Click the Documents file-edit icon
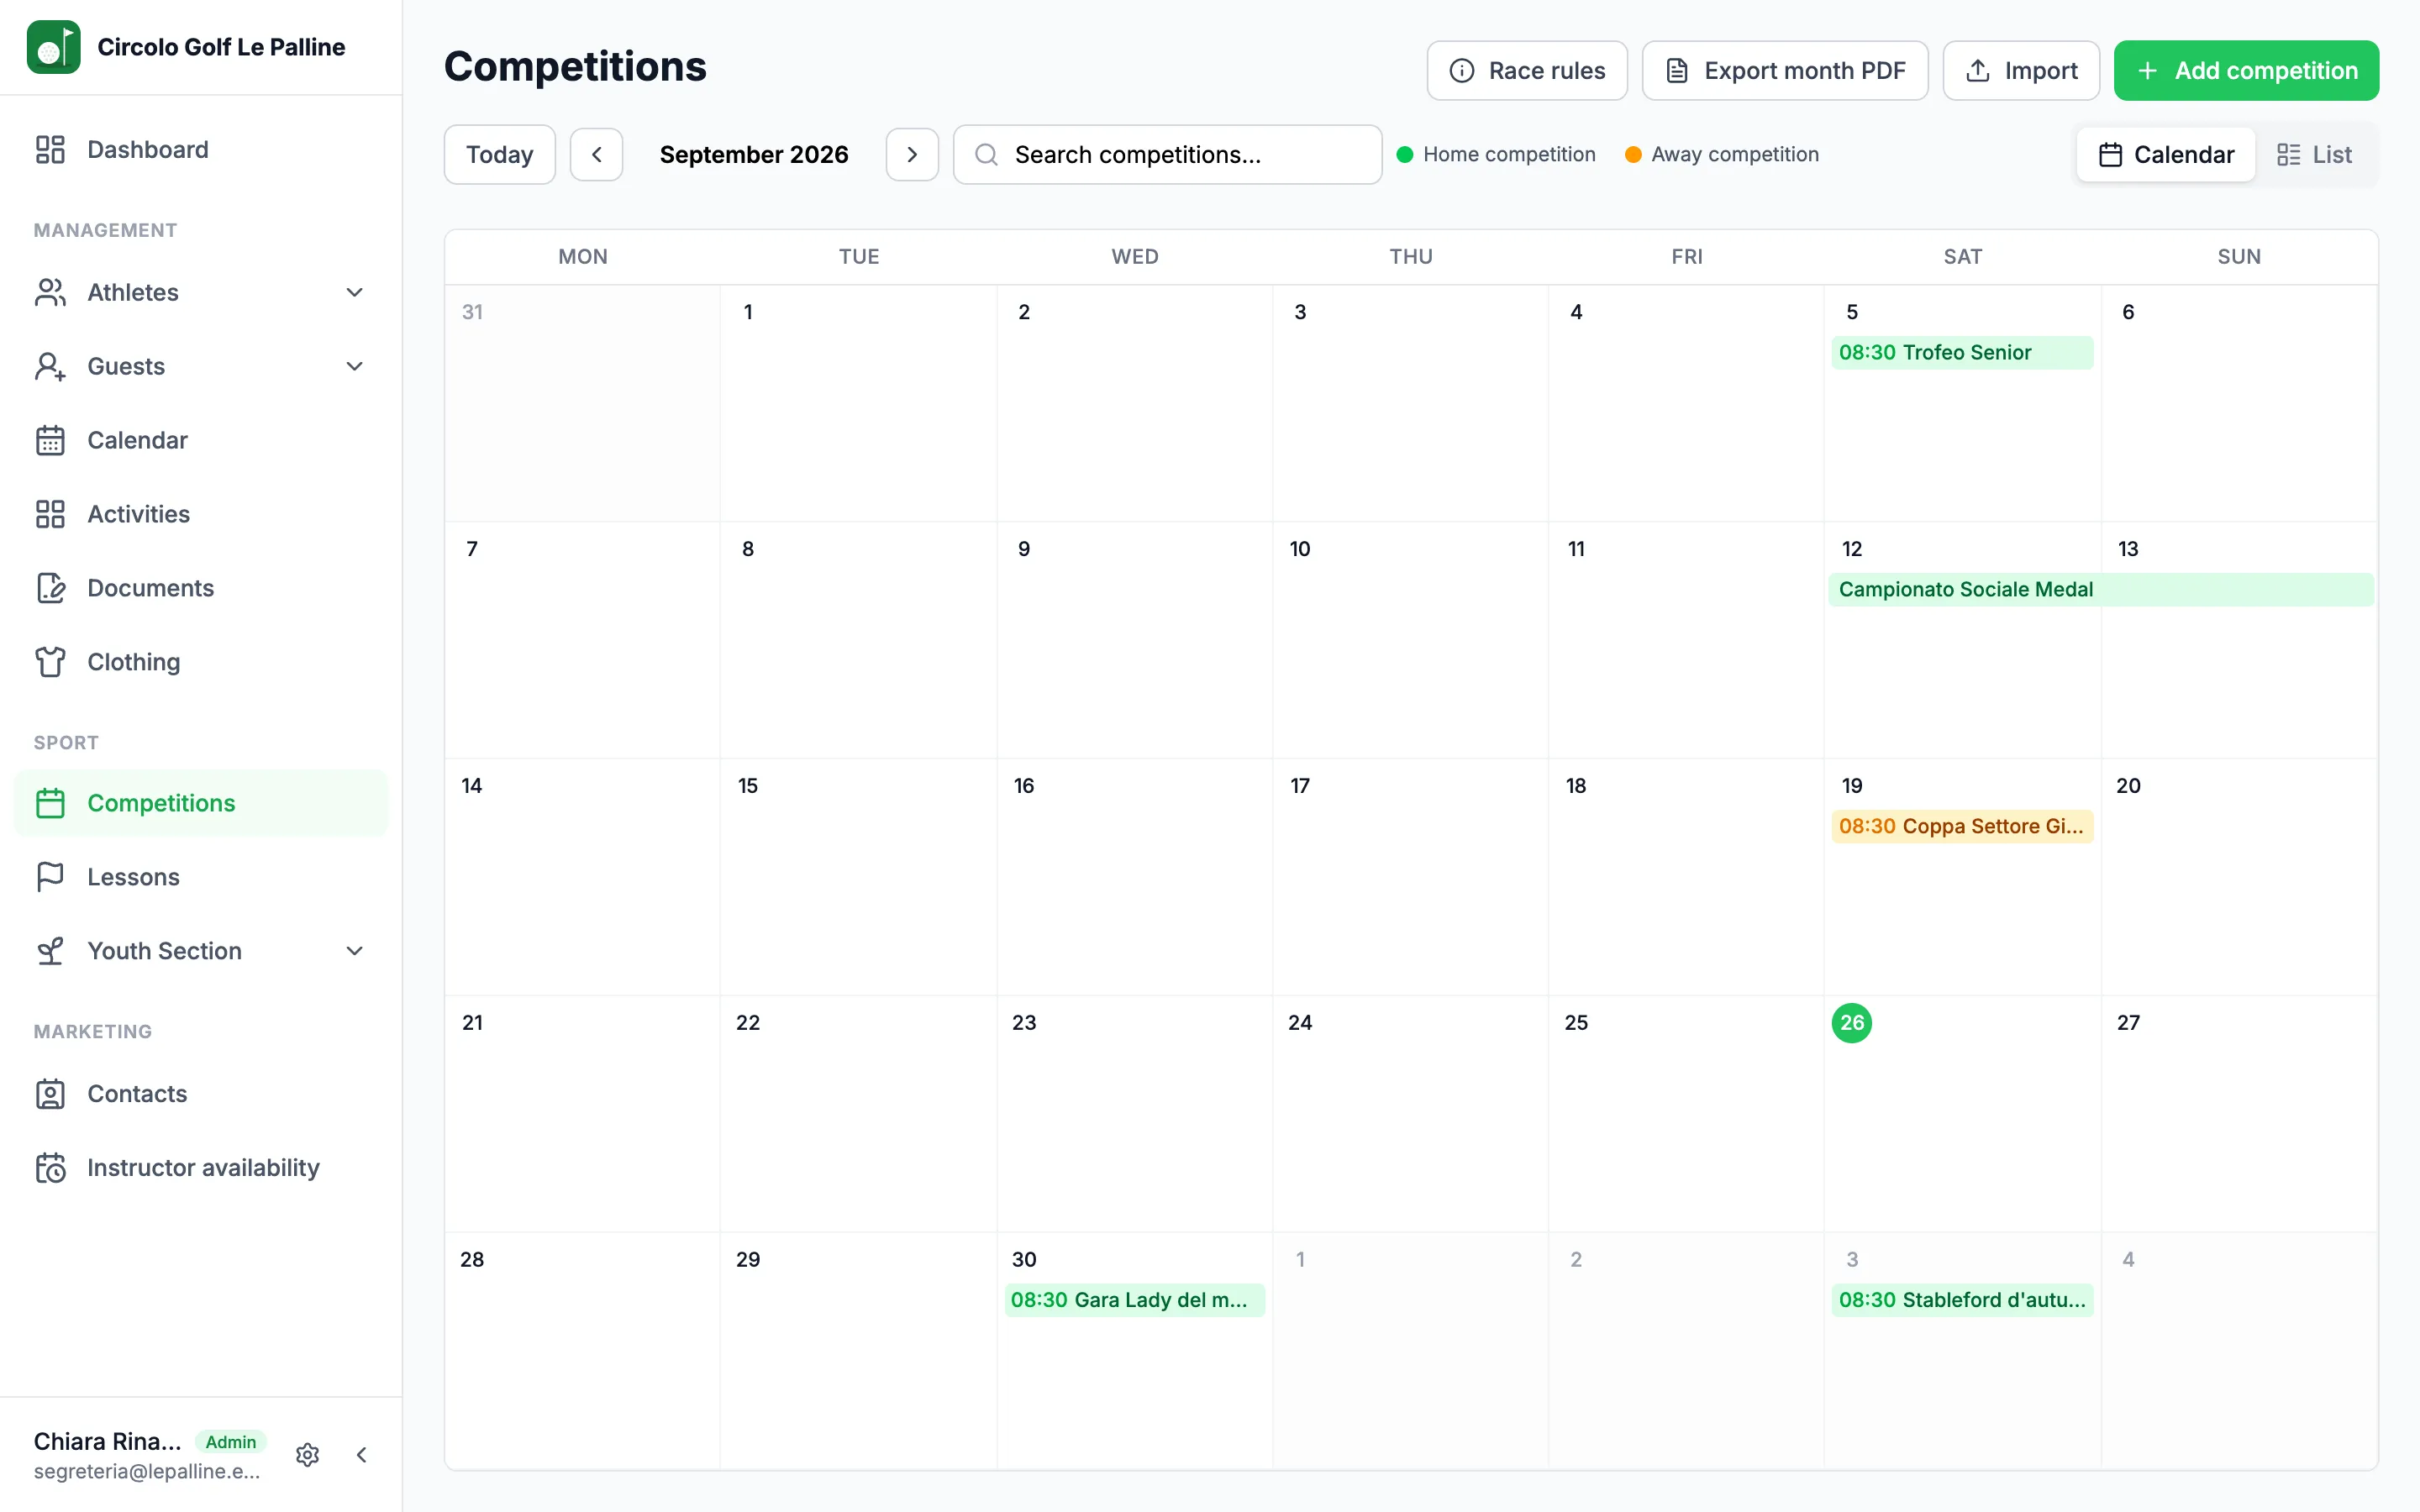Screen dimensions: 2420x1512 coord(50,588)
